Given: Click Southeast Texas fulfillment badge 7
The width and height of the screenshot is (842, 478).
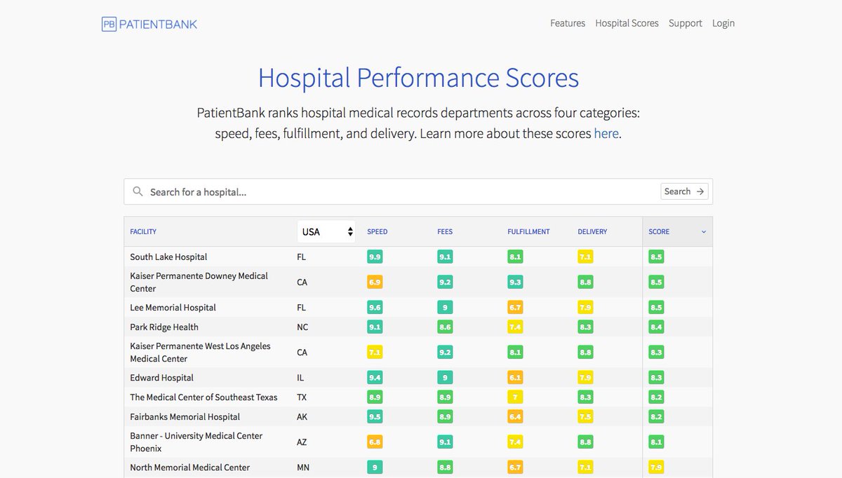Looking at the screenshot, I should click(515, 397).
